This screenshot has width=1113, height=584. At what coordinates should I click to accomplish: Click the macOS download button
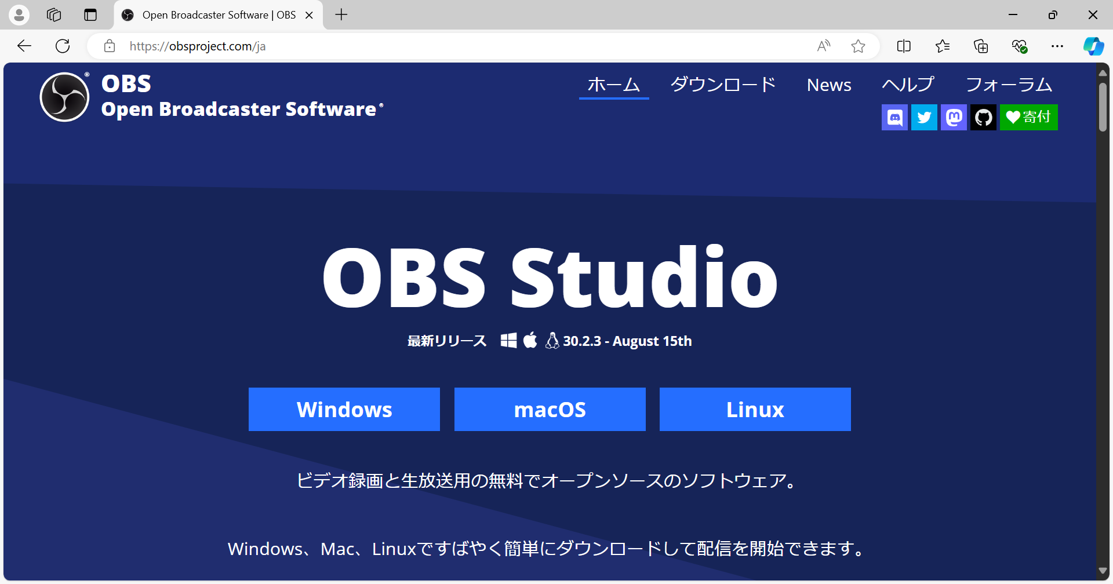tap(550, 410)
